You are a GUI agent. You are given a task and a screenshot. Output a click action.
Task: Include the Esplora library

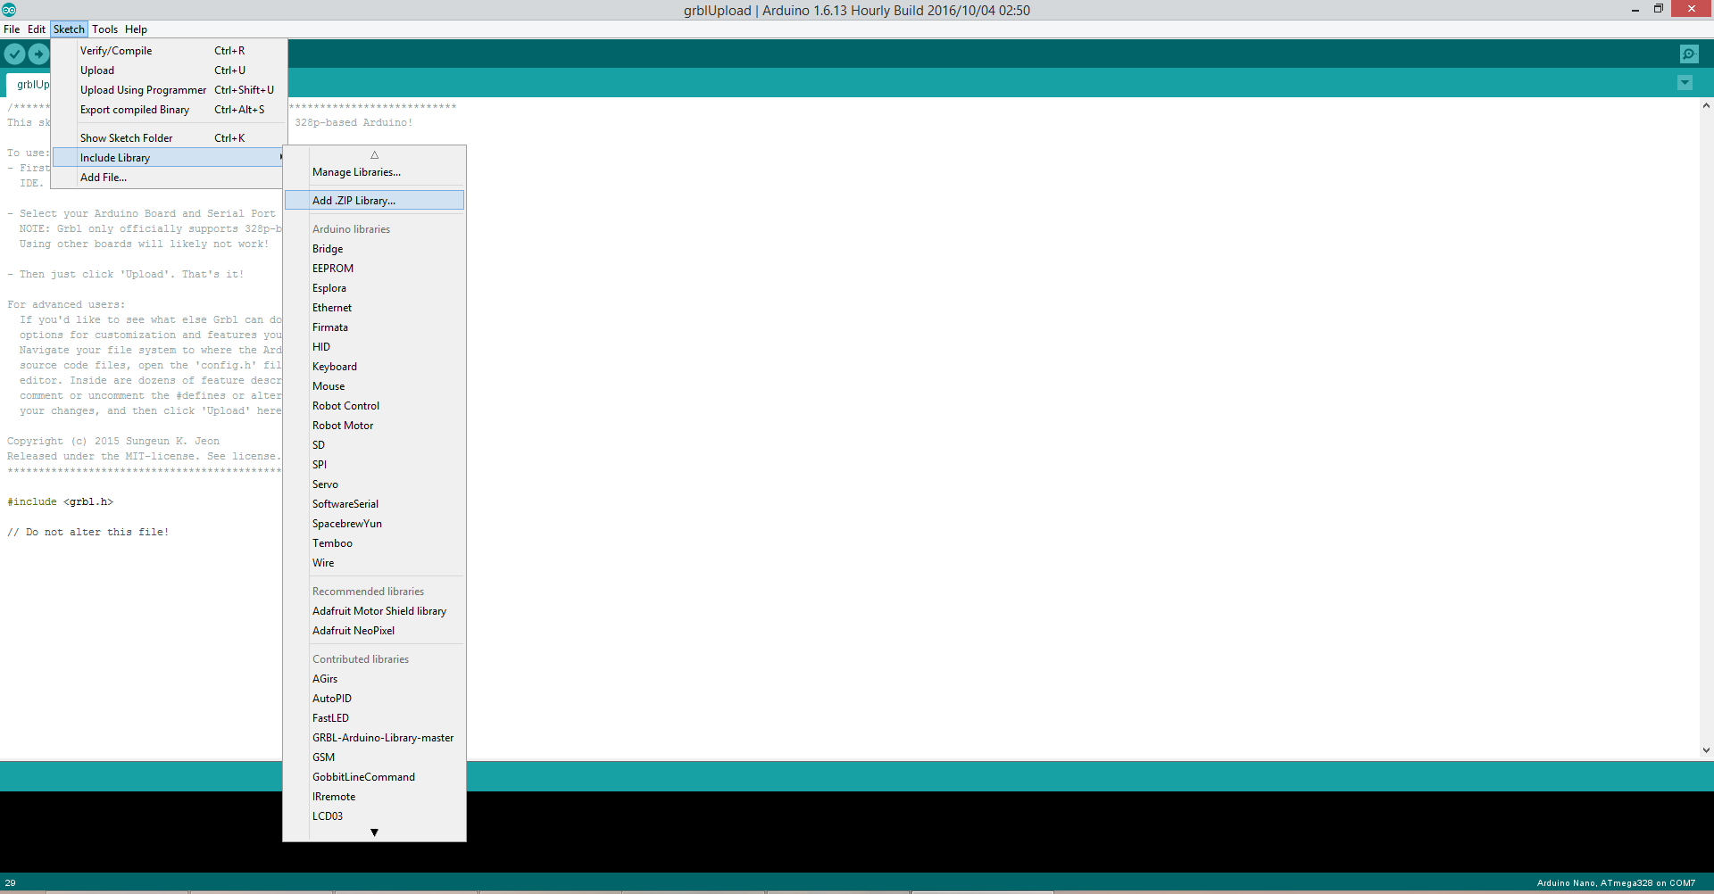pyautogui.click(x=374, y=288)
